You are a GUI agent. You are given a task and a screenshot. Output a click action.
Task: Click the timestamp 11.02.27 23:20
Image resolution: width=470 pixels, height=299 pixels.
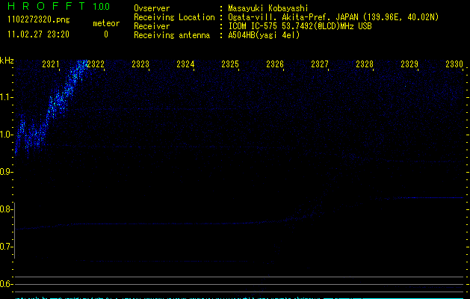(x=38, y=34)
